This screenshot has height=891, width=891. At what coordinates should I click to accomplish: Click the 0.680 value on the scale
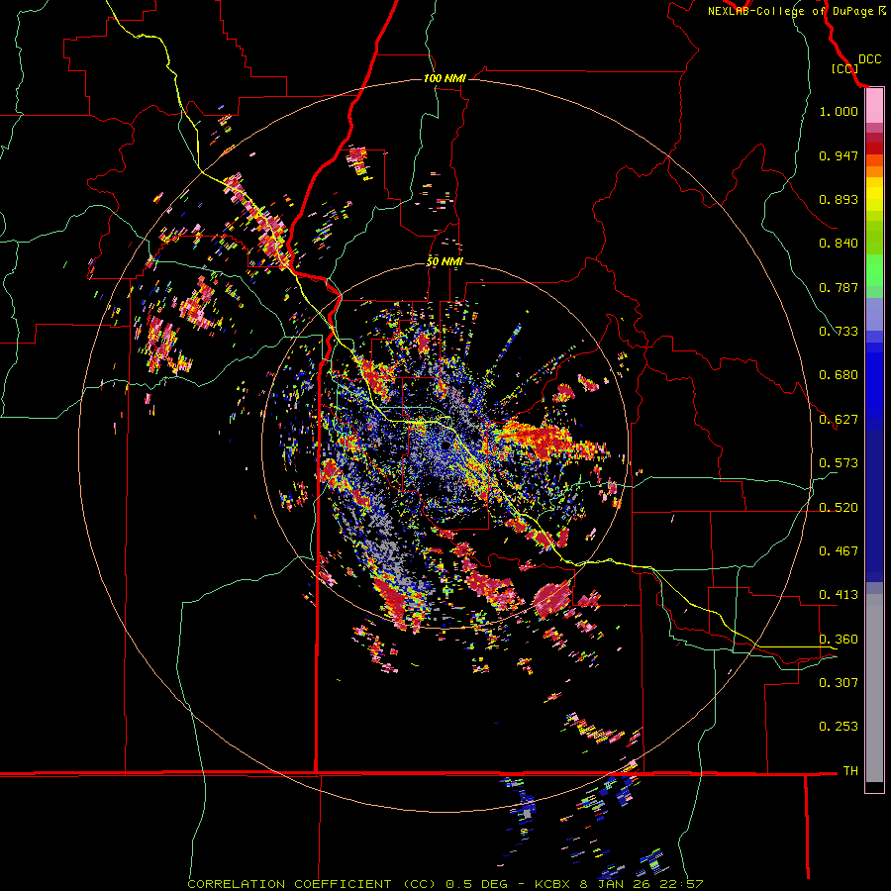[x=839, y=375]
